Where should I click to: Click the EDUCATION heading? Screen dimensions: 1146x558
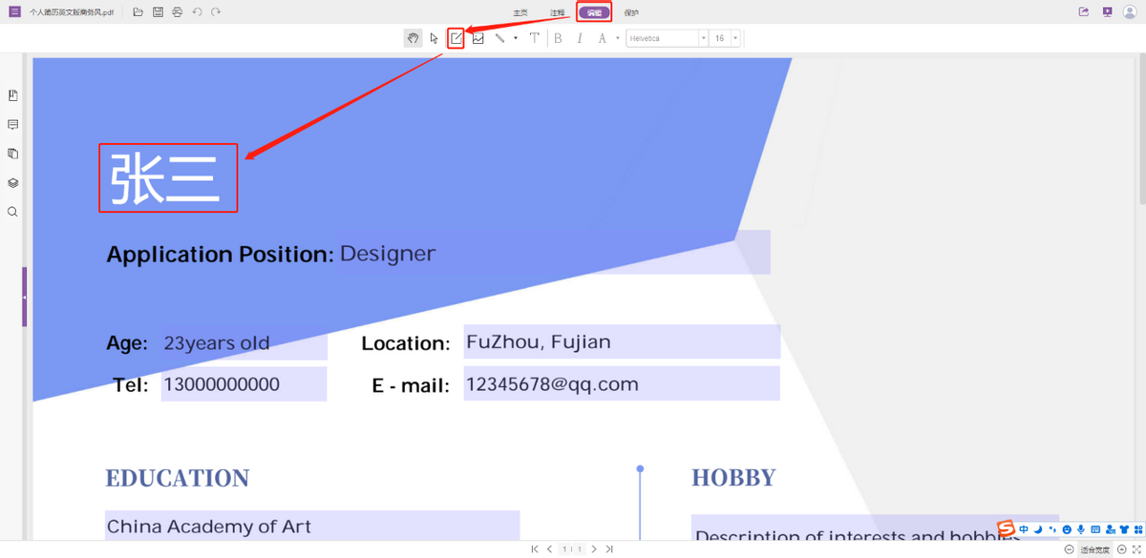178,478
